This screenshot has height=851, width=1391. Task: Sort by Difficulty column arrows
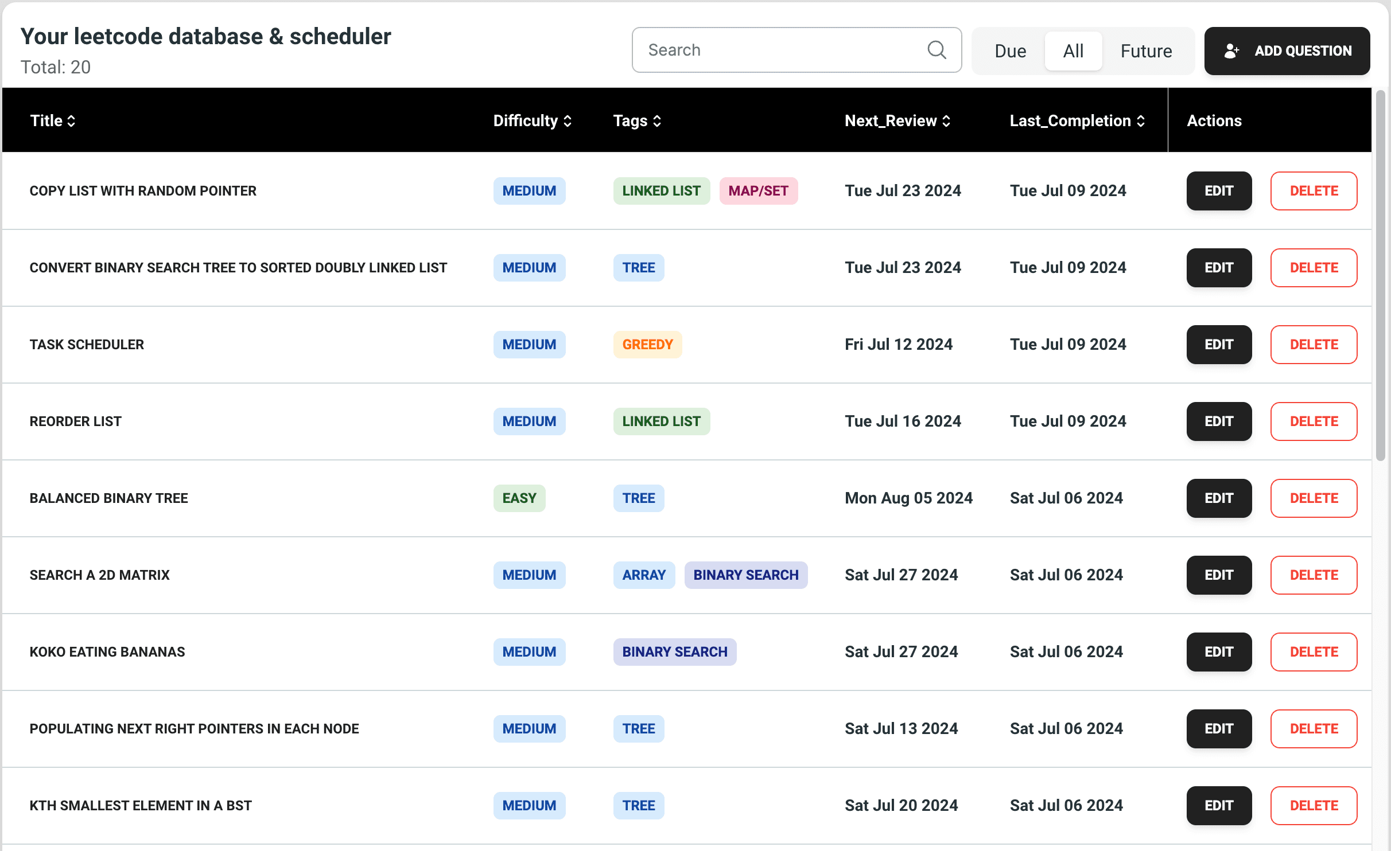tap(567, 121)
